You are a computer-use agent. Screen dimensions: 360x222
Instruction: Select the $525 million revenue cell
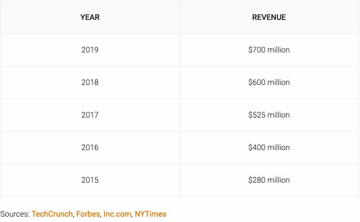(x=269, y=115)
